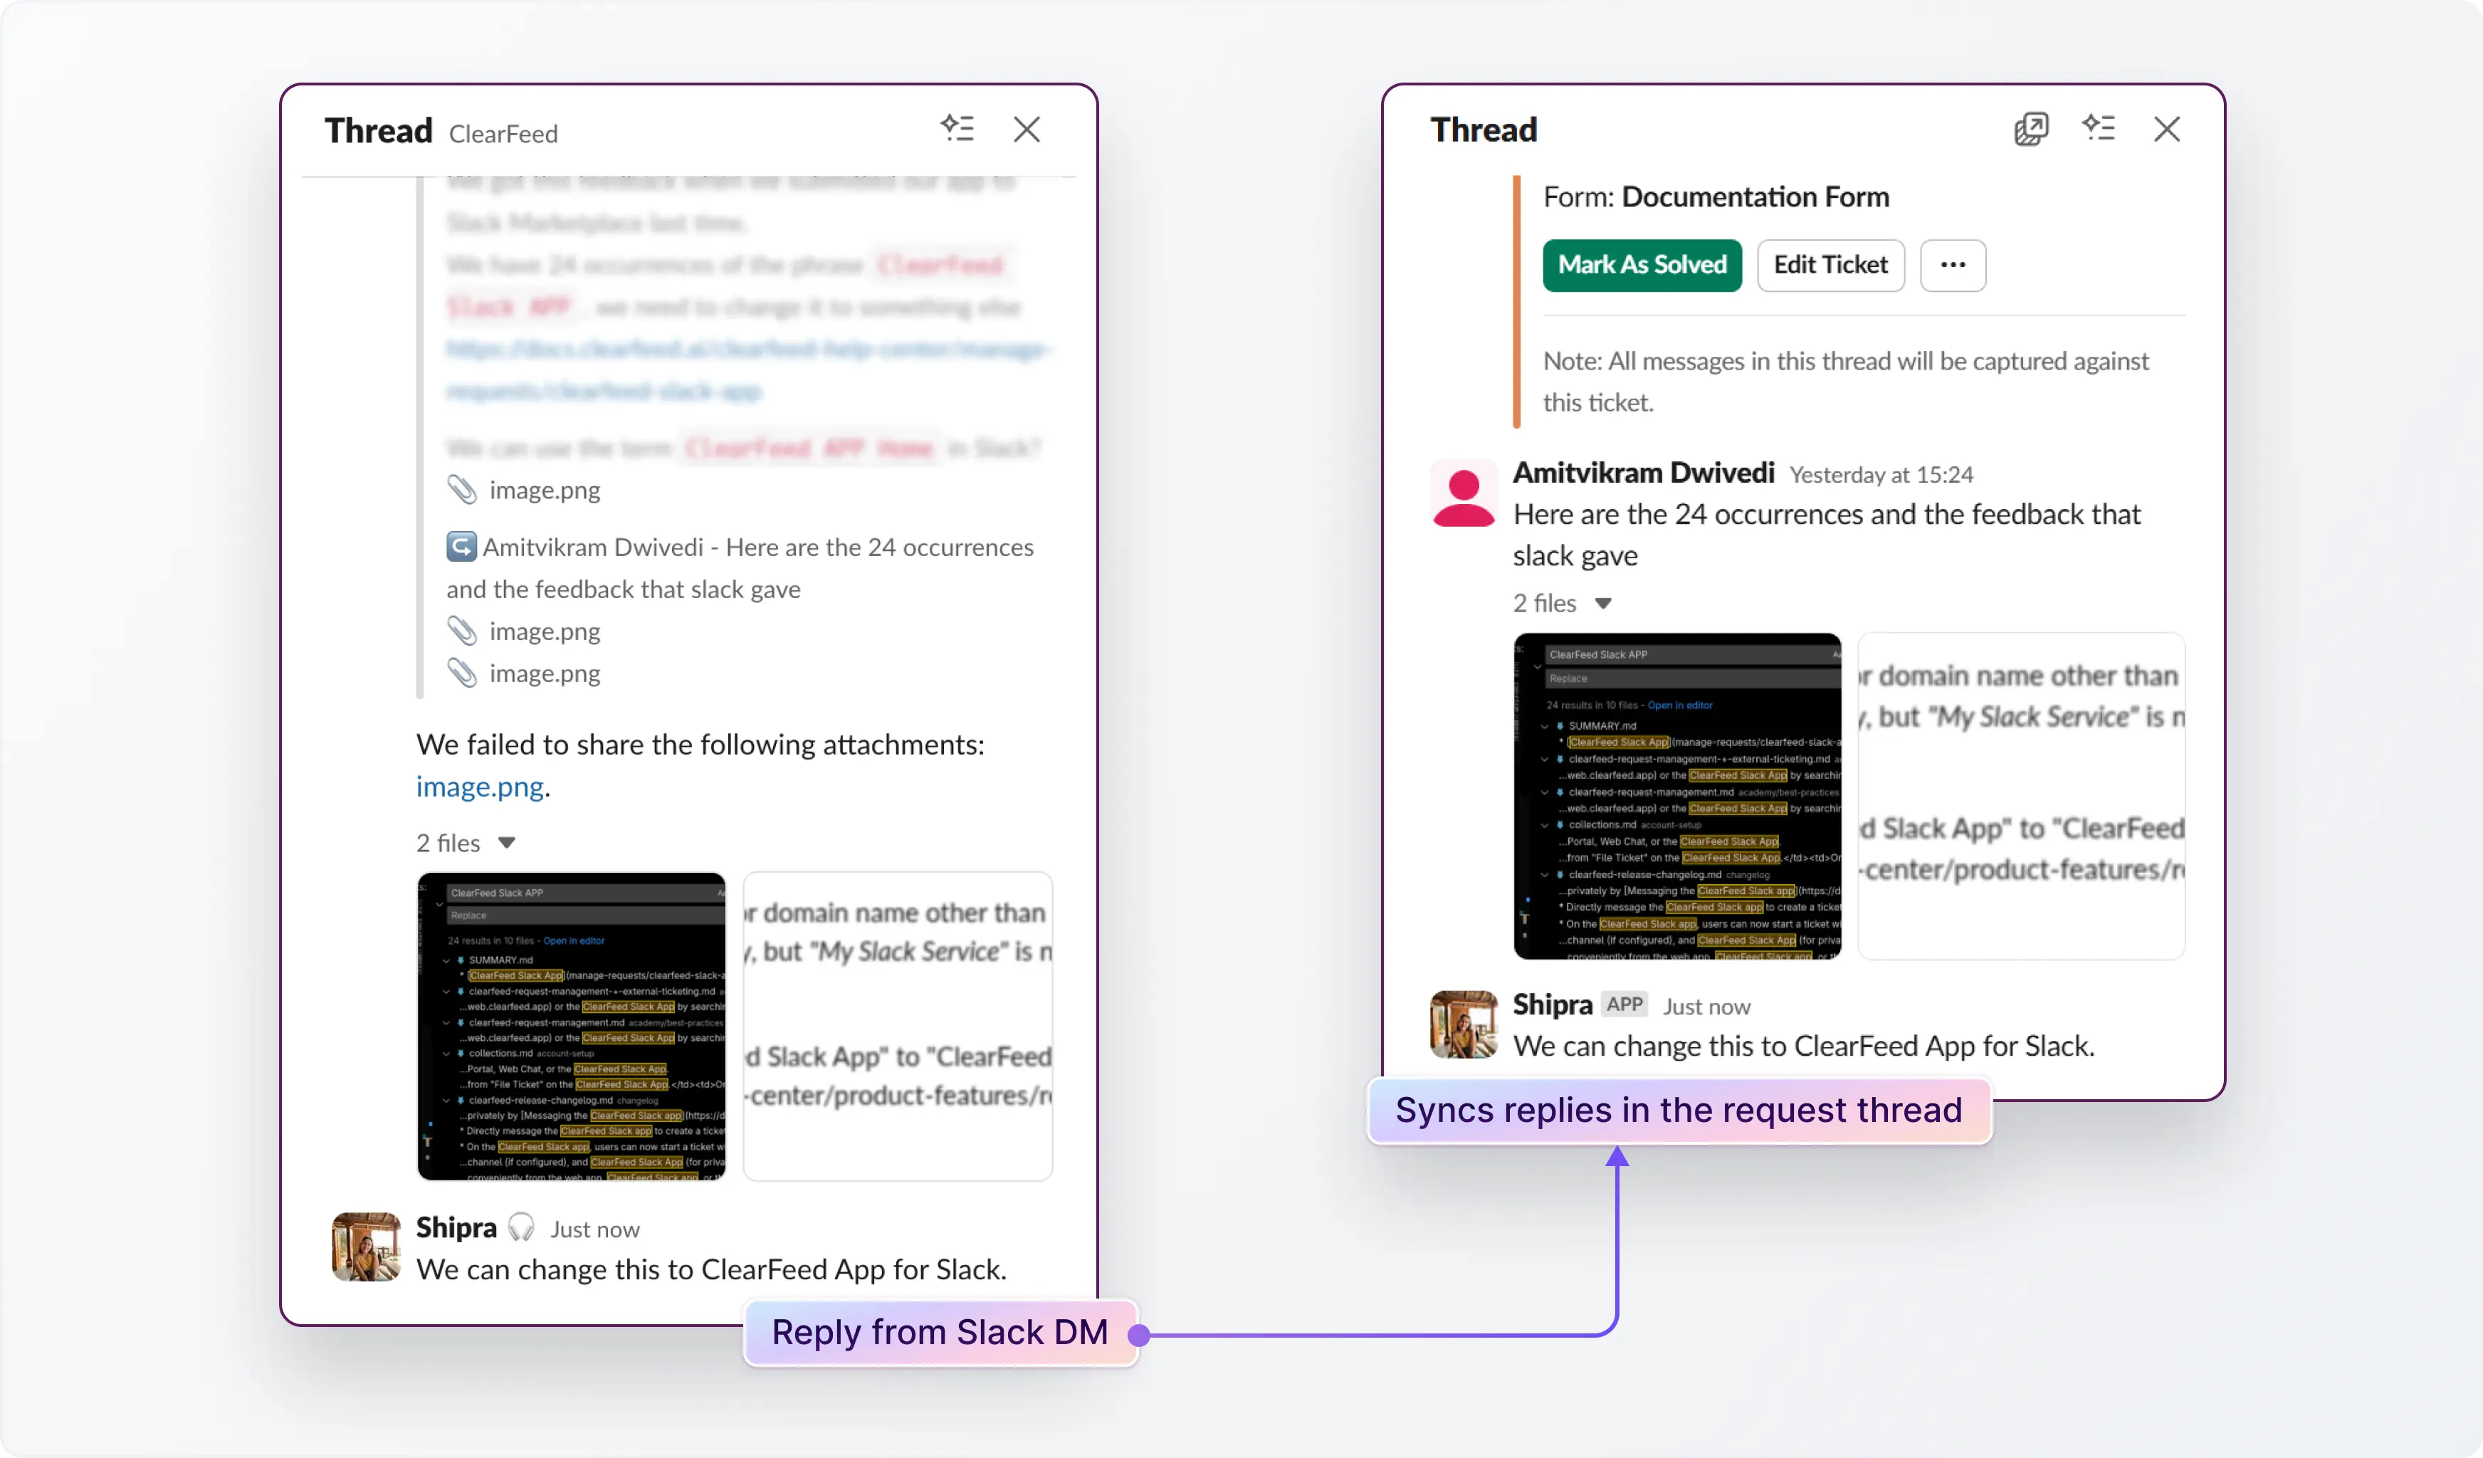The image size is (2483, 1458).
Task: Open the failed attachment image.png link
Action: coord(480,787)
